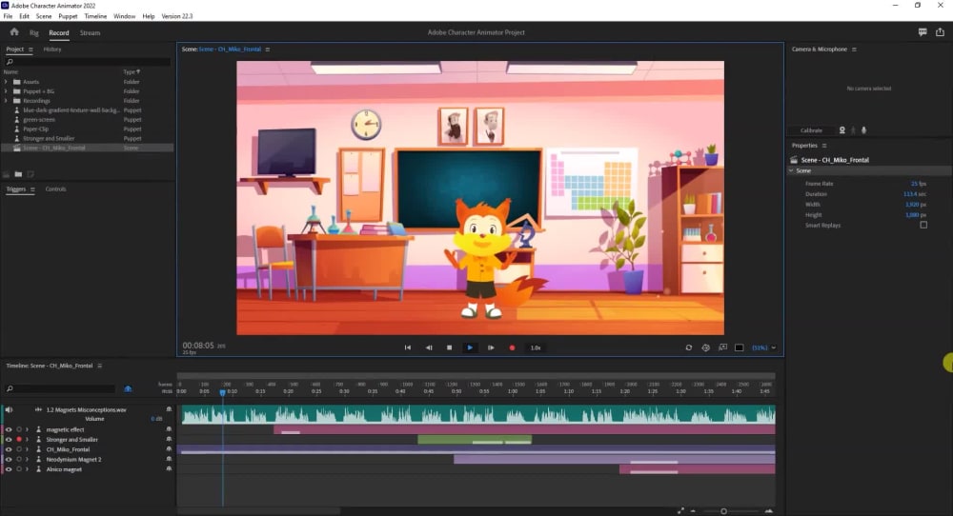Expand the CH_Miko_Frontal track
Image resolution: width=953 pixels, height=516 pixels.
[x=27, y=449]
